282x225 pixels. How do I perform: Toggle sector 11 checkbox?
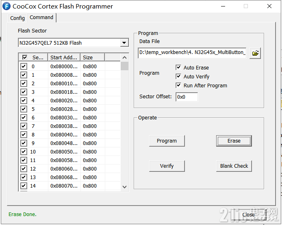coord(24,160)
